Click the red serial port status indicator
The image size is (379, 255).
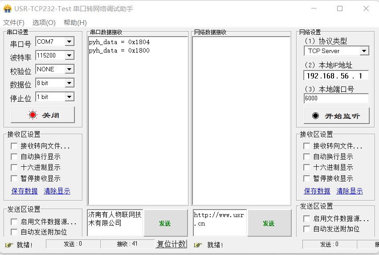coord(33,115)
